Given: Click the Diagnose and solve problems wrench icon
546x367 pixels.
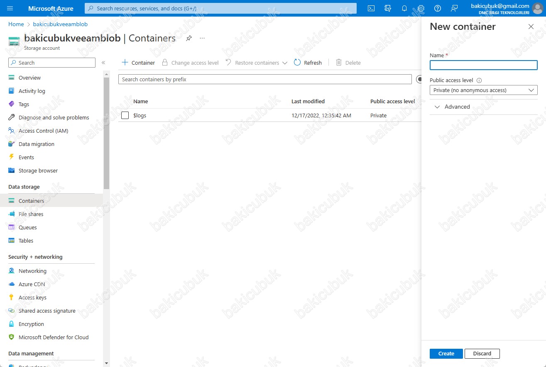Looking at the screenshot, I should [11, 117].
